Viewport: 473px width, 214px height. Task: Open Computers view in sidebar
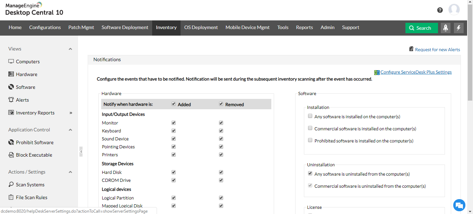[28, 62]
